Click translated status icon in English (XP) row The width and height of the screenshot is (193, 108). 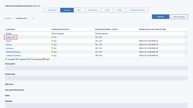click(x=52, y=37)
